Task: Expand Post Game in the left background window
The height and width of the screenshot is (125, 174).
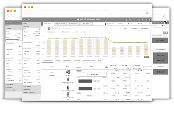Action: pos(14,84)
